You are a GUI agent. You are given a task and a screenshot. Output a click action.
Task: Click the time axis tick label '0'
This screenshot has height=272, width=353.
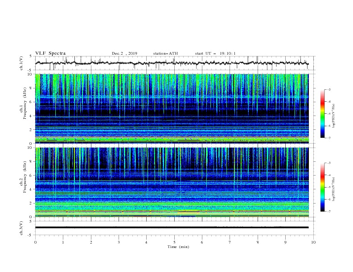(x=35, y=242)
